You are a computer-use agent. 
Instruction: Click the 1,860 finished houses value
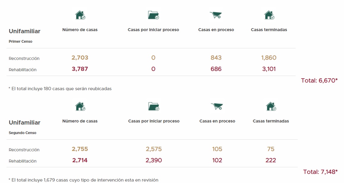click(269, 58)
